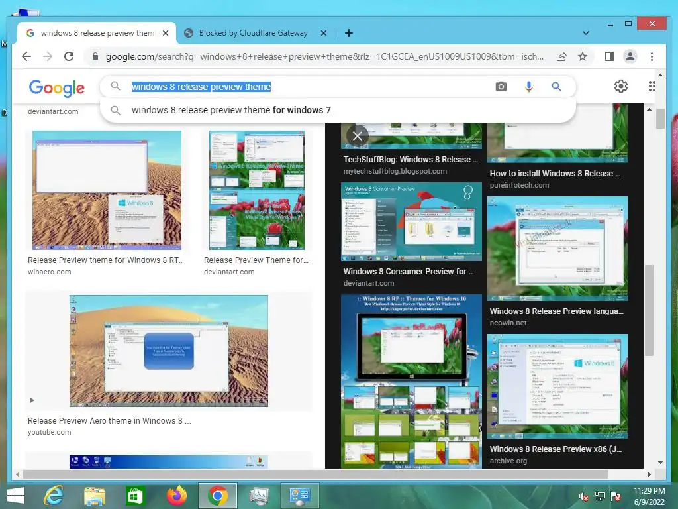The height and width of the screenshot is (509, 678).
Task: Click the network tray icon
Action: click(600, 496)
